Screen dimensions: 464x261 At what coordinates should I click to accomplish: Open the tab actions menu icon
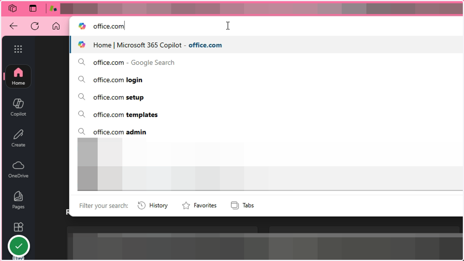33,8
